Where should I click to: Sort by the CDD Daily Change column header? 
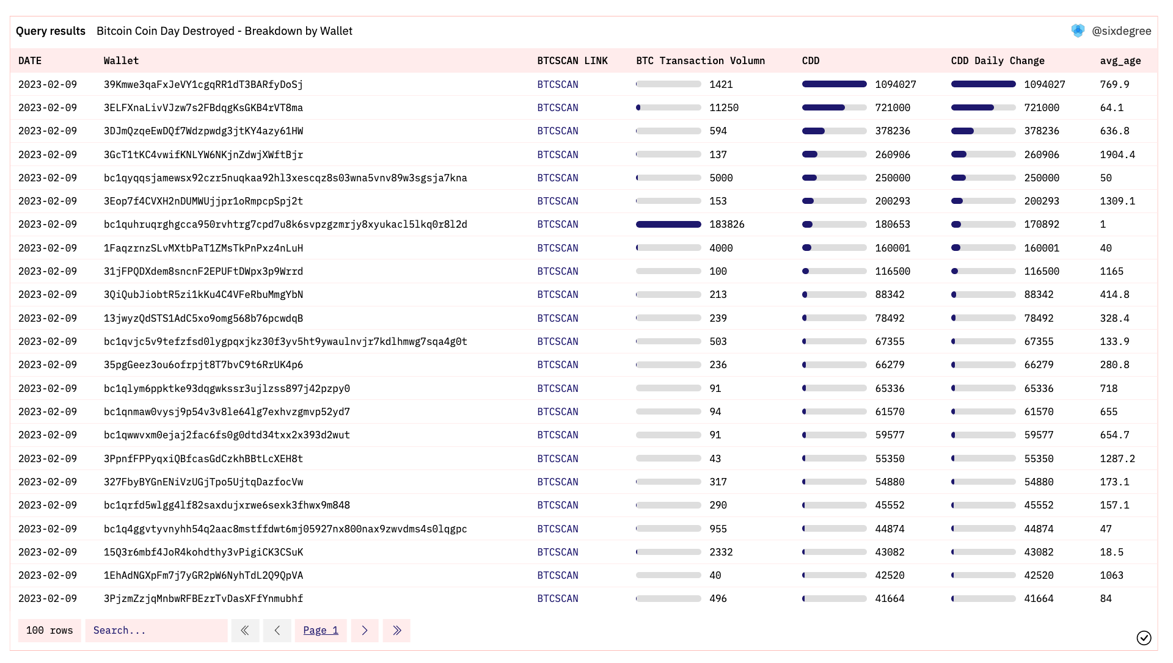point(998,61)
